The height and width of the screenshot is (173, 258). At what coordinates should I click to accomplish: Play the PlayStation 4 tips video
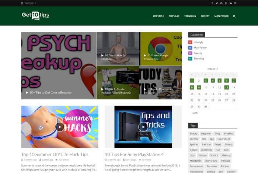pos(143,127)
